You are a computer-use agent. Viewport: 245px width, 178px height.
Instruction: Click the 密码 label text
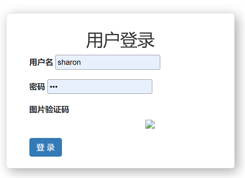click(x=37, y=87)
